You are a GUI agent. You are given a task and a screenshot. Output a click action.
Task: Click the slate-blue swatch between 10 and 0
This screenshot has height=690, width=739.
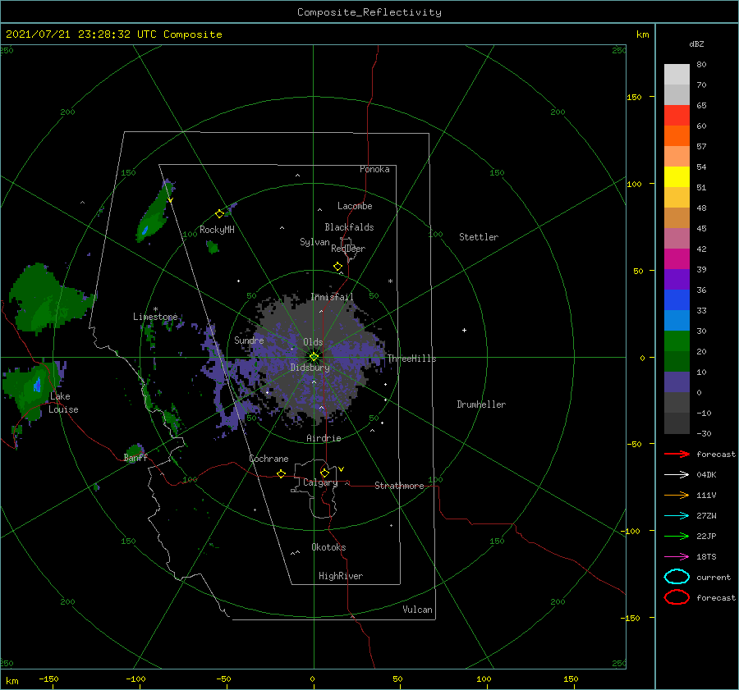(x=677, y=382)
